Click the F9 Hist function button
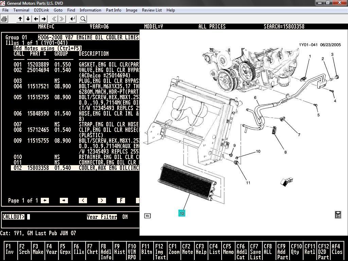This screenshot has width=348, height=261. (x=120, y=251)
